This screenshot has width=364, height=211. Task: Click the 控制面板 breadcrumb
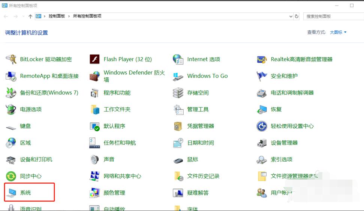pos(57,16)
